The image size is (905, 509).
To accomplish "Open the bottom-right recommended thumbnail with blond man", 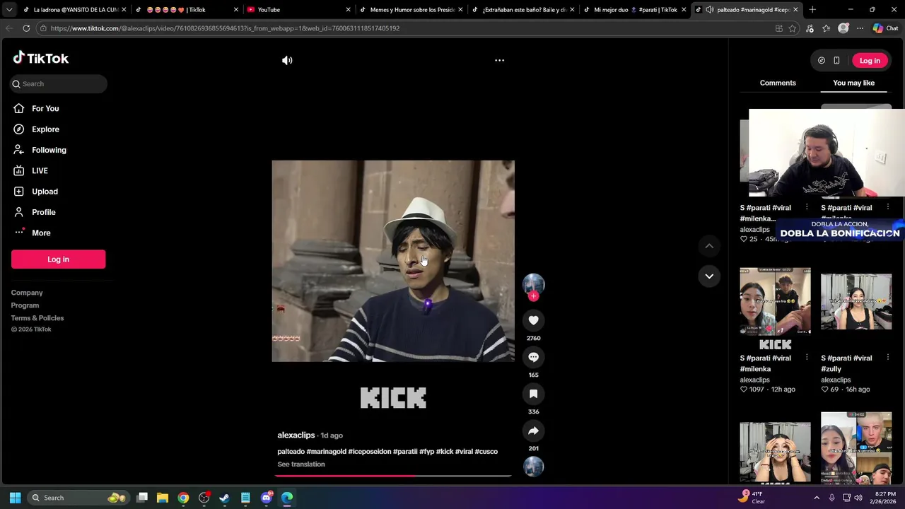I will pyautogui.click(x=856, y=447).
